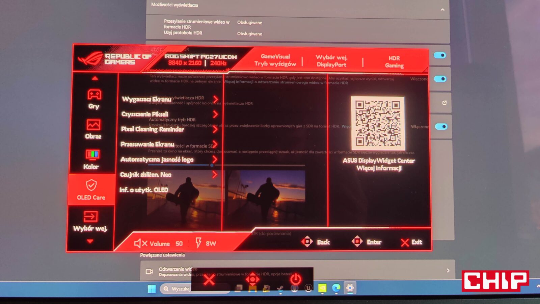Select Inf. o użytk. OLED menu entry
This screenshot has height=304, width=540.
tap(144, 190)
